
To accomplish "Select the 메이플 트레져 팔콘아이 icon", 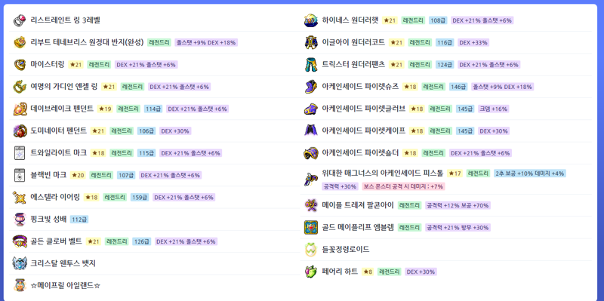I will pos(311,205).
